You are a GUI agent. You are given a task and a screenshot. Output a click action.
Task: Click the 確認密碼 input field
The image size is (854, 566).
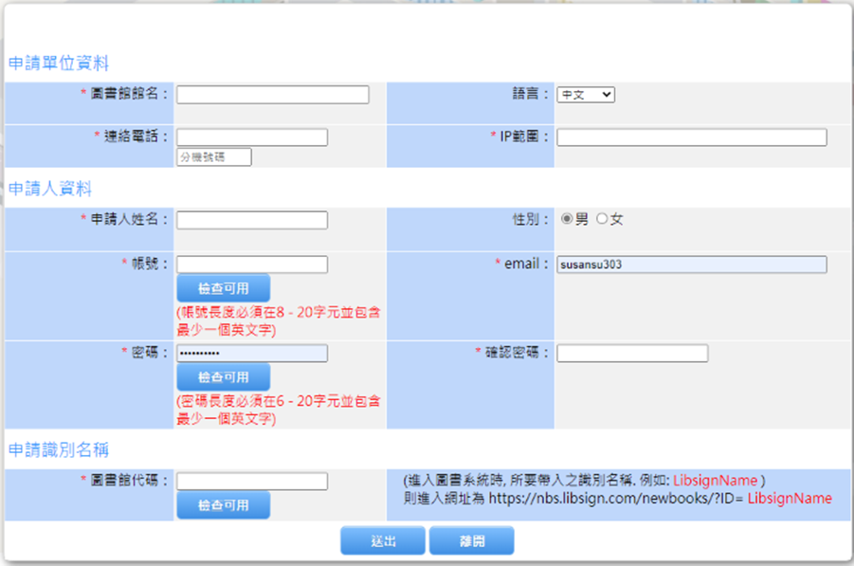632,354
